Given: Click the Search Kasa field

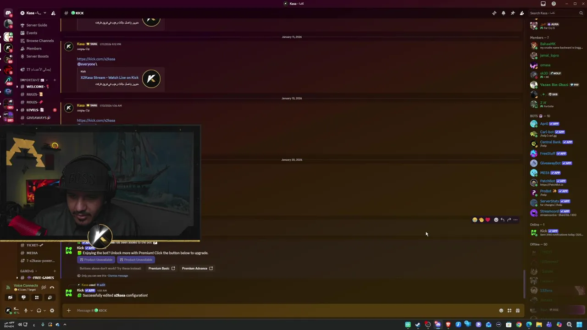Looking at the screenshot, I should pos(556,13).
